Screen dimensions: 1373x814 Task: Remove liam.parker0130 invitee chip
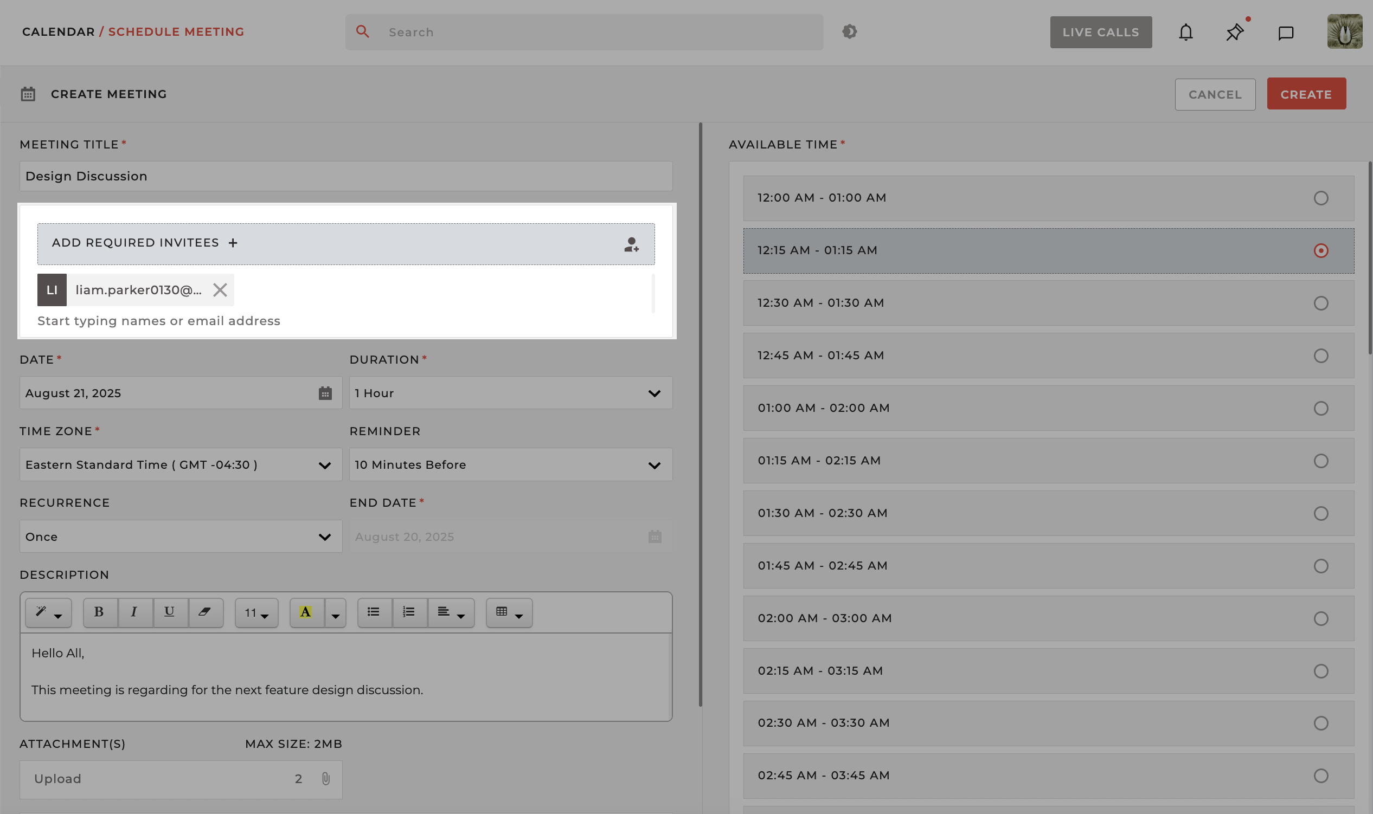click(x=220, y=289)
